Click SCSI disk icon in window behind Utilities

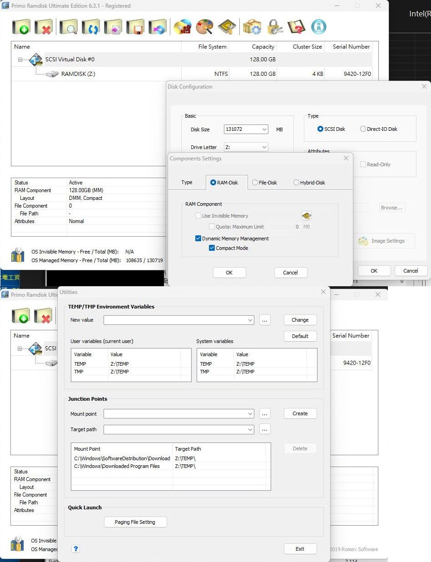point(35,348)
